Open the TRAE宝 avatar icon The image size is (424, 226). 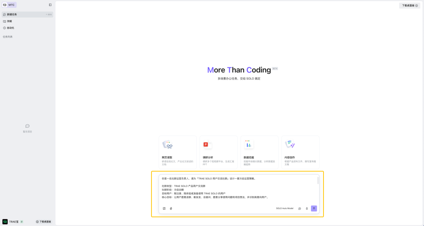(x=5, y=222)
